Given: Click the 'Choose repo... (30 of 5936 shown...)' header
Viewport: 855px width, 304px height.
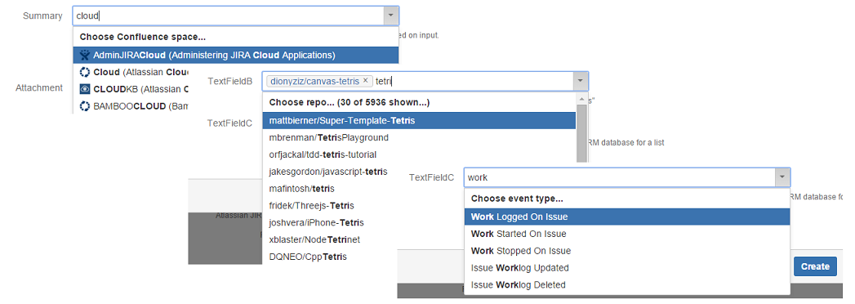Looking at the screenshot, I should point(350,102).
